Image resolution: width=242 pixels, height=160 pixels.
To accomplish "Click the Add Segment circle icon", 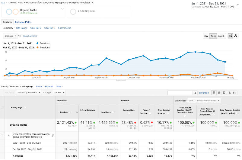I will tap(73, 12).
